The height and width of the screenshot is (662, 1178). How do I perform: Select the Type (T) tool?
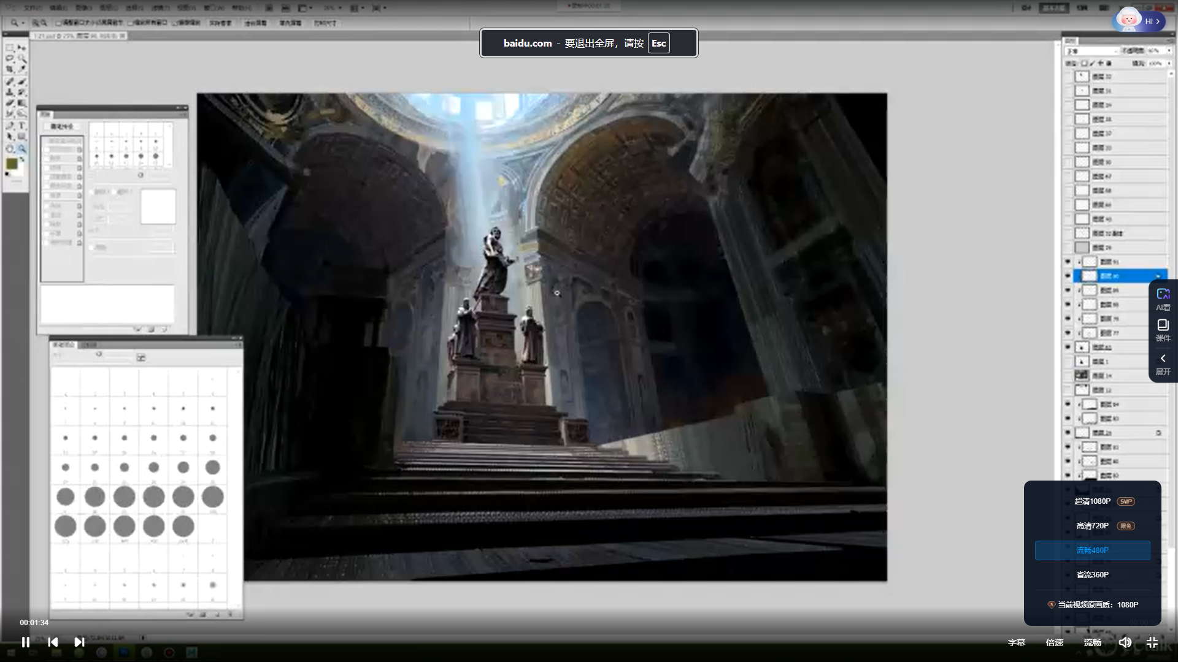click(x=21, y=126)
